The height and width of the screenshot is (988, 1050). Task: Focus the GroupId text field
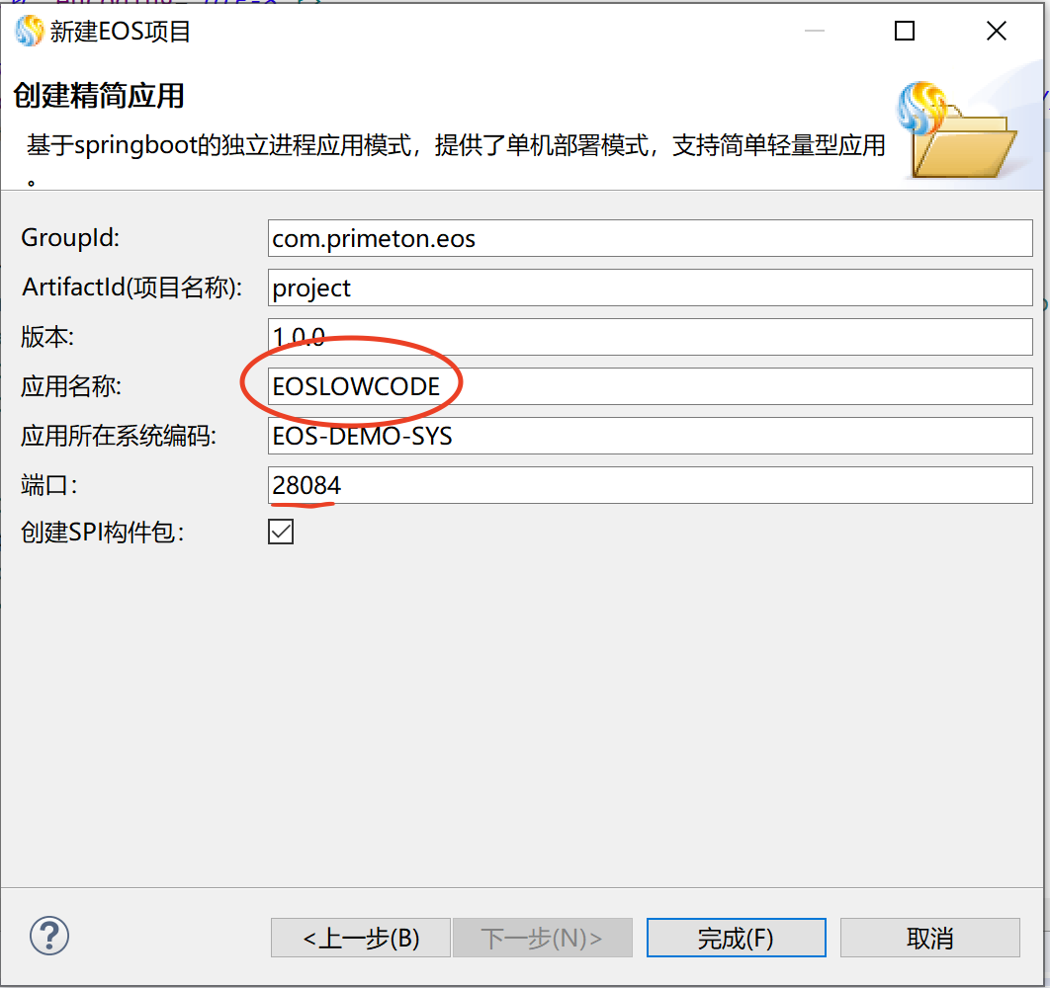(x=650, y=239)
